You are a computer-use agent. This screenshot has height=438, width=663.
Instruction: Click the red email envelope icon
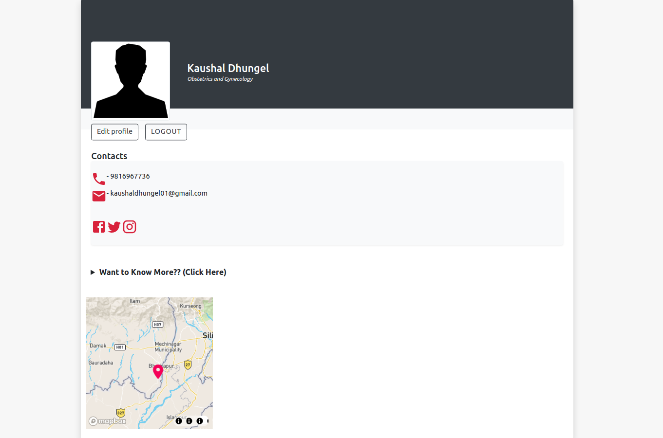click(x=99, y=196)
